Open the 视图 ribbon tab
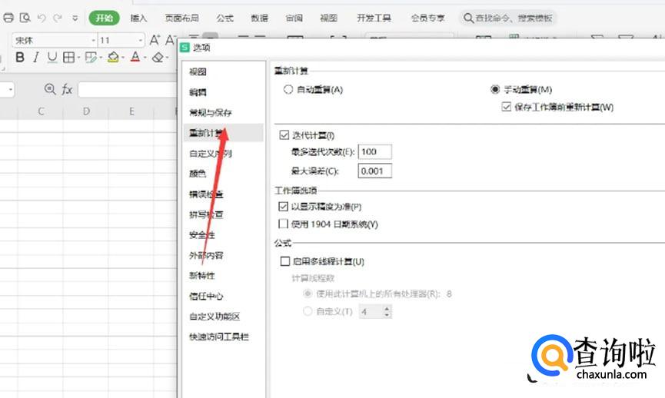Image resolution: width=665 pixels, height=398 pixels. [329, 18]
